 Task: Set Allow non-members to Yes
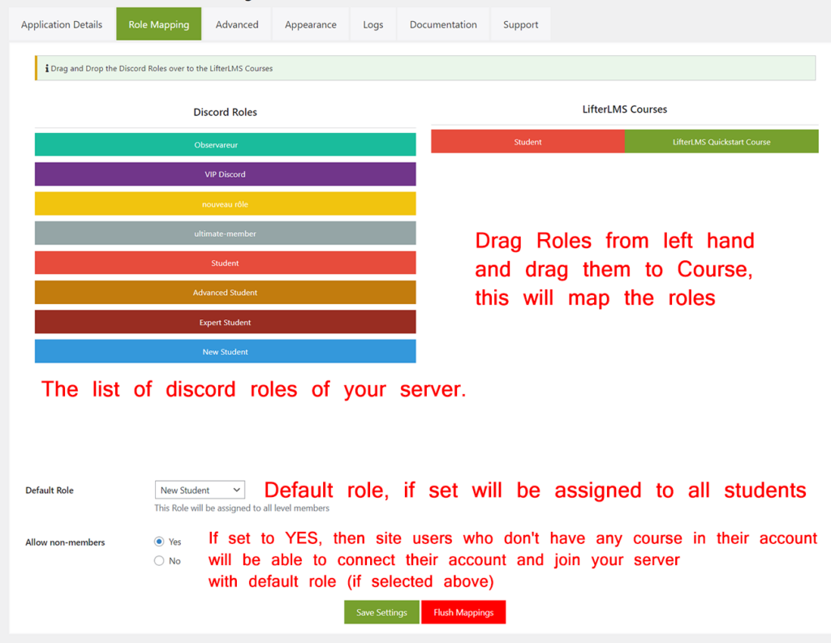click(159, 542)
